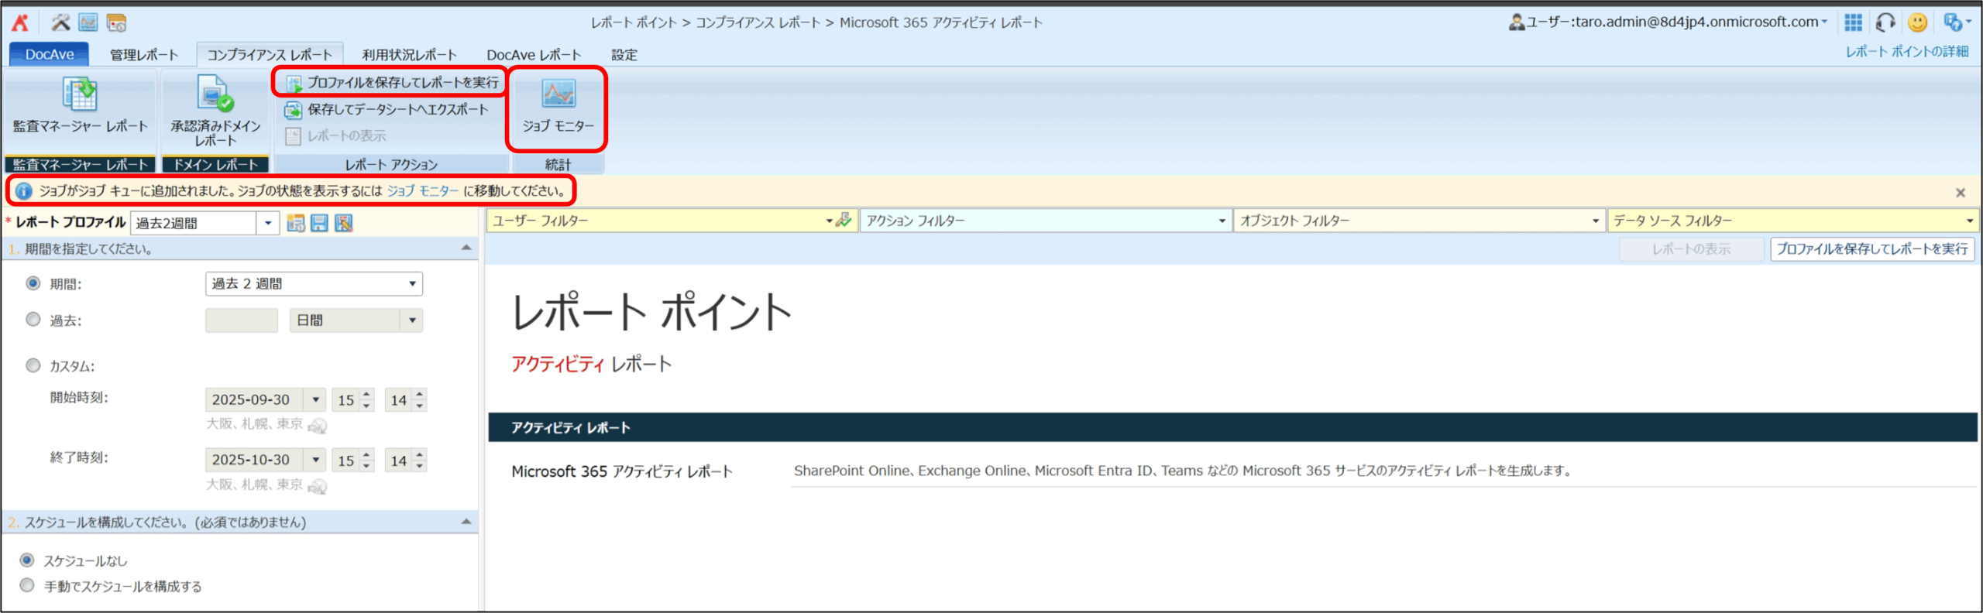Dismiss the notification bar with X
Viewport: 1983px width, 613px height.
pos(1960,193)
